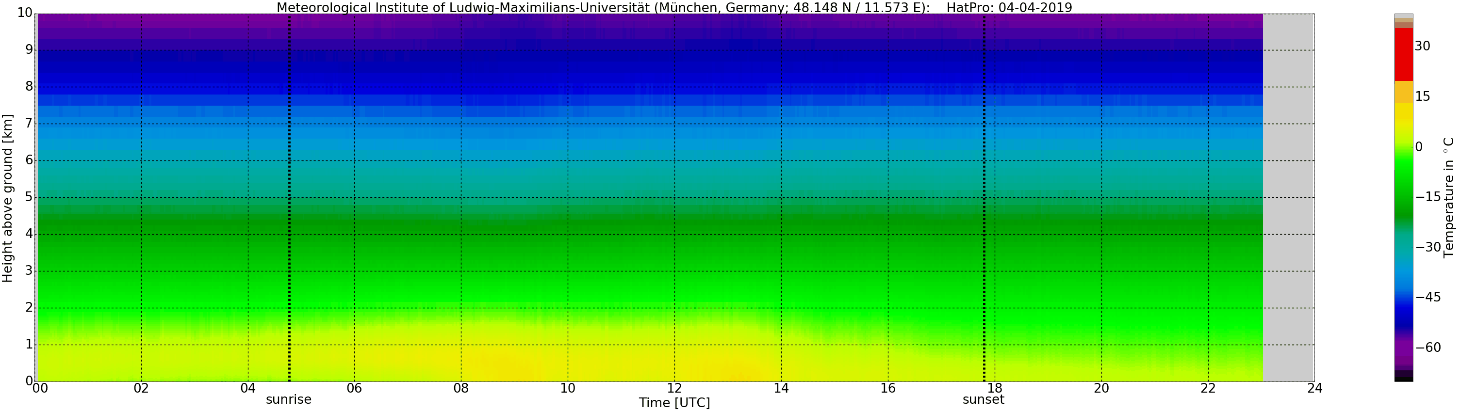Image resolution: width=1460 pixels, height=412 pixels.
Task: Click the '18' time axis tick label
Action: point(995,388)
